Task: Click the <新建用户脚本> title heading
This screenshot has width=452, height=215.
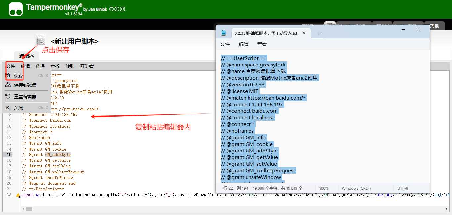Action: click(74, 41)
